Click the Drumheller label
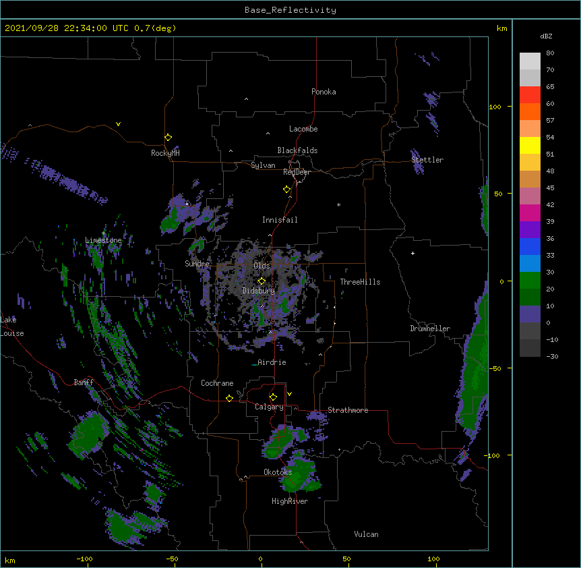This screenshot has height=568, width=581. click(x=430, y=329)
